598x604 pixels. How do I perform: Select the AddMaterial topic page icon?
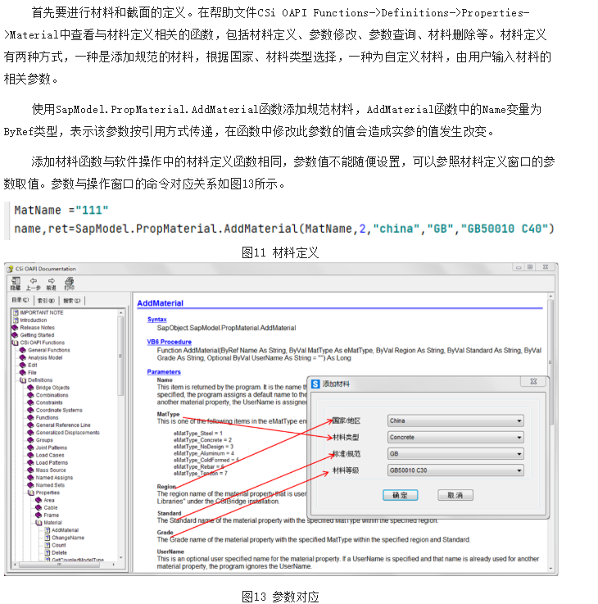[x=47, y=530]
